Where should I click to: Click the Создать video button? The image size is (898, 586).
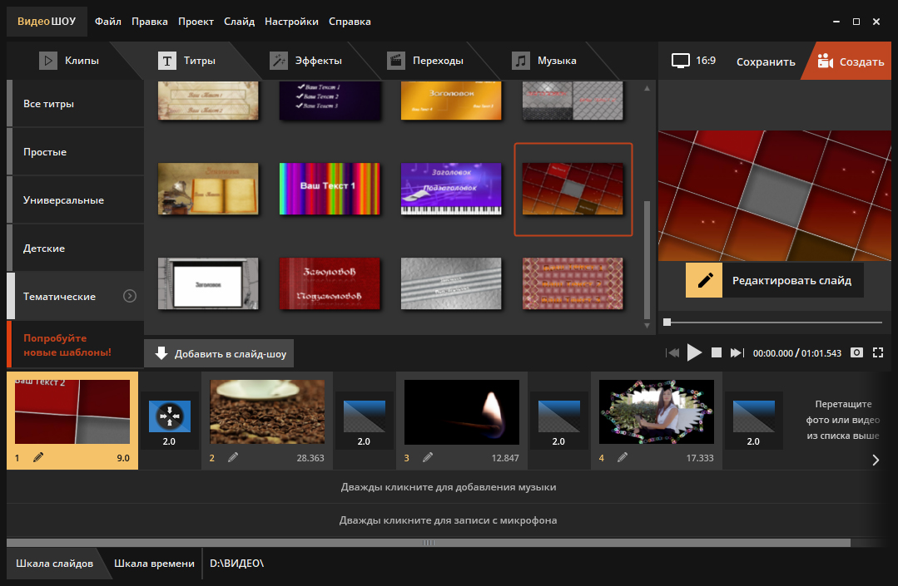click(851, 62)
